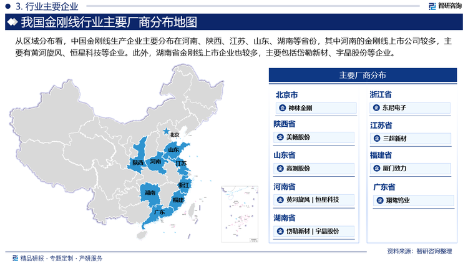
Task: Click the icon beside 厦门致力
Action: coord(376,168)
